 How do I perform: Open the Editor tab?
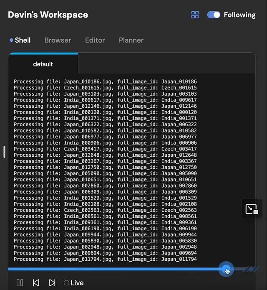coord(95,40)
